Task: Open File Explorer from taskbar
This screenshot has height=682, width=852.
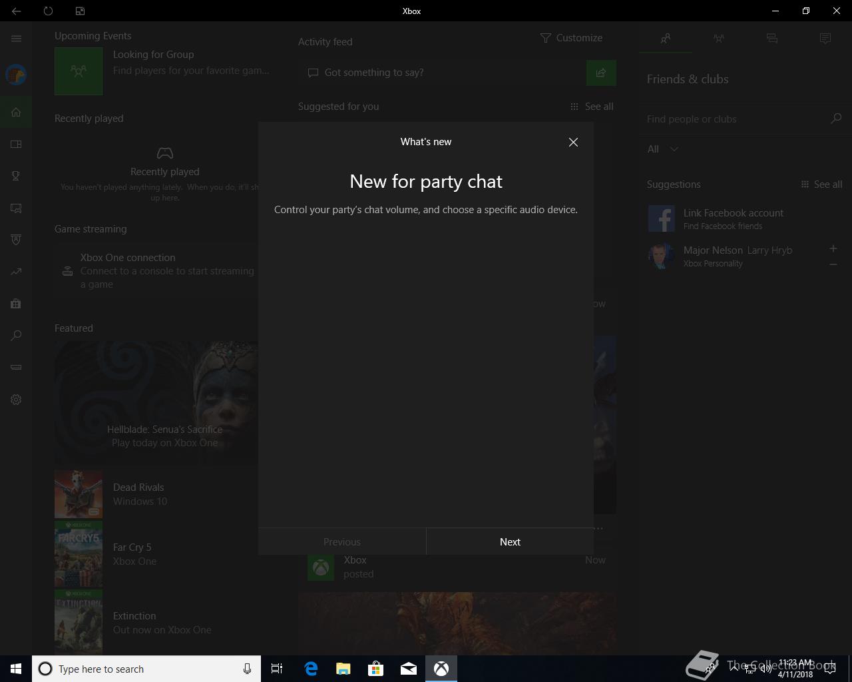Action: 343,669
